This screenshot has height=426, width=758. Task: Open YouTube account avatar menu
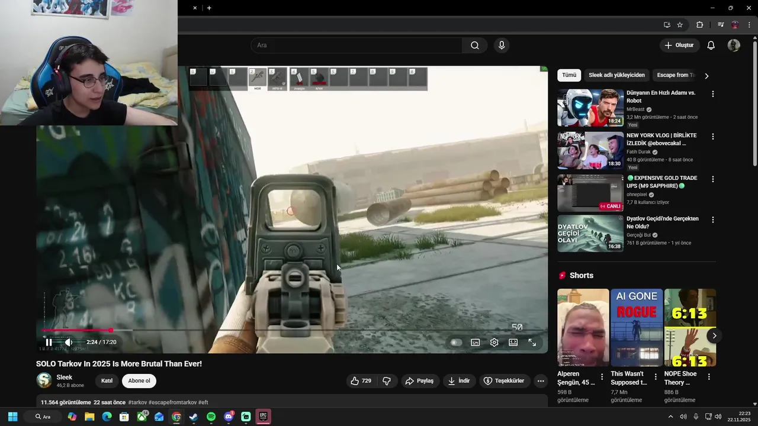pyautogui.click(x=734, y=46)
